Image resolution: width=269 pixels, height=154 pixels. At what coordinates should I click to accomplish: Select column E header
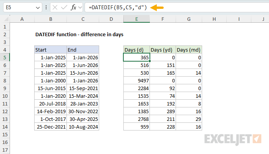[136, 19]
